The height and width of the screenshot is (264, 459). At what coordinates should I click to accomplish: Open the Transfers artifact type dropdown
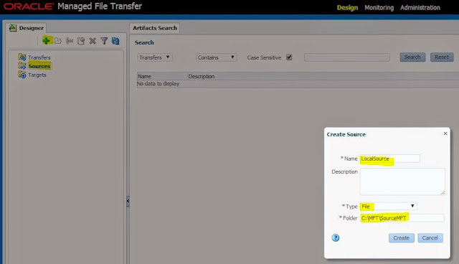pos(155,57)
